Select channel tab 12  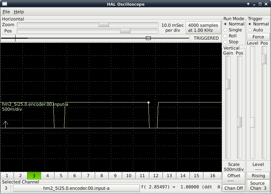coord(156,175)
